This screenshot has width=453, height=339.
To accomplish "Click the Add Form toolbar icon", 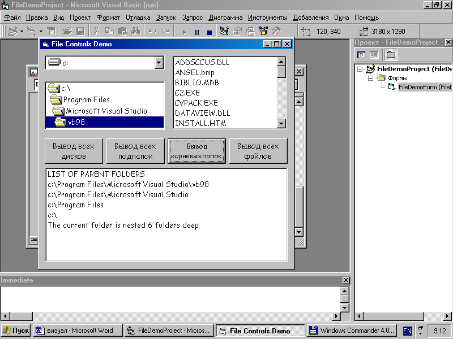I will [31, 31].
